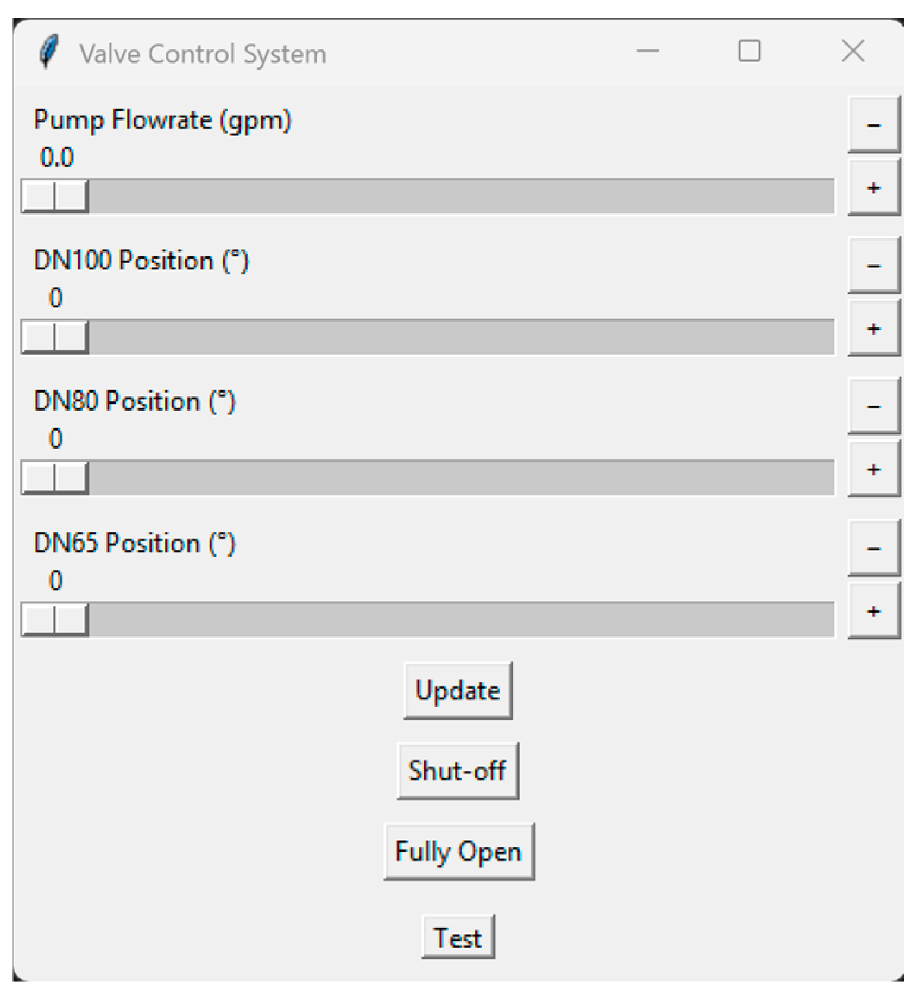Click the DN65 Position slider track
The height and width of the screenshot is (996, 912).
[x=457, y=620]
